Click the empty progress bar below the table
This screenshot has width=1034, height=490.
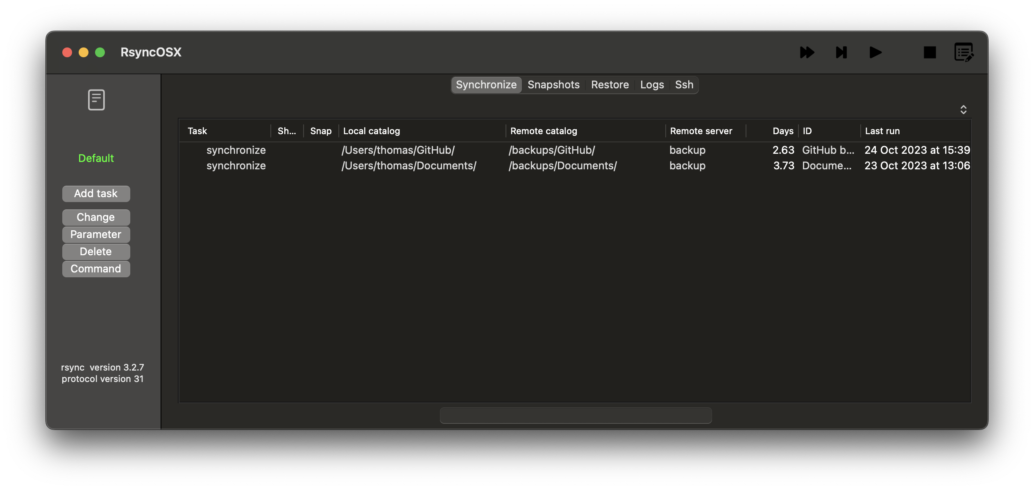[576, 416]
